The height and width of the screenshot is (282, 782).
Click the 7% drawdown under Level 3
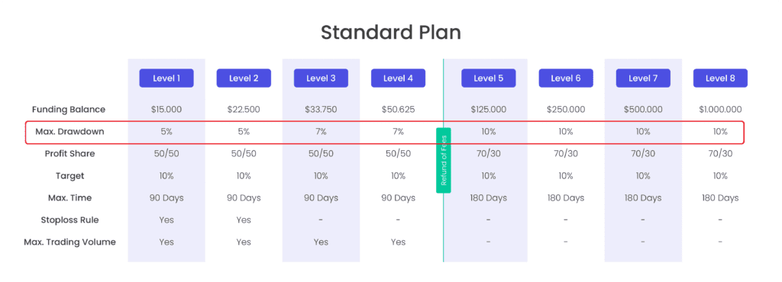point(321,132)
